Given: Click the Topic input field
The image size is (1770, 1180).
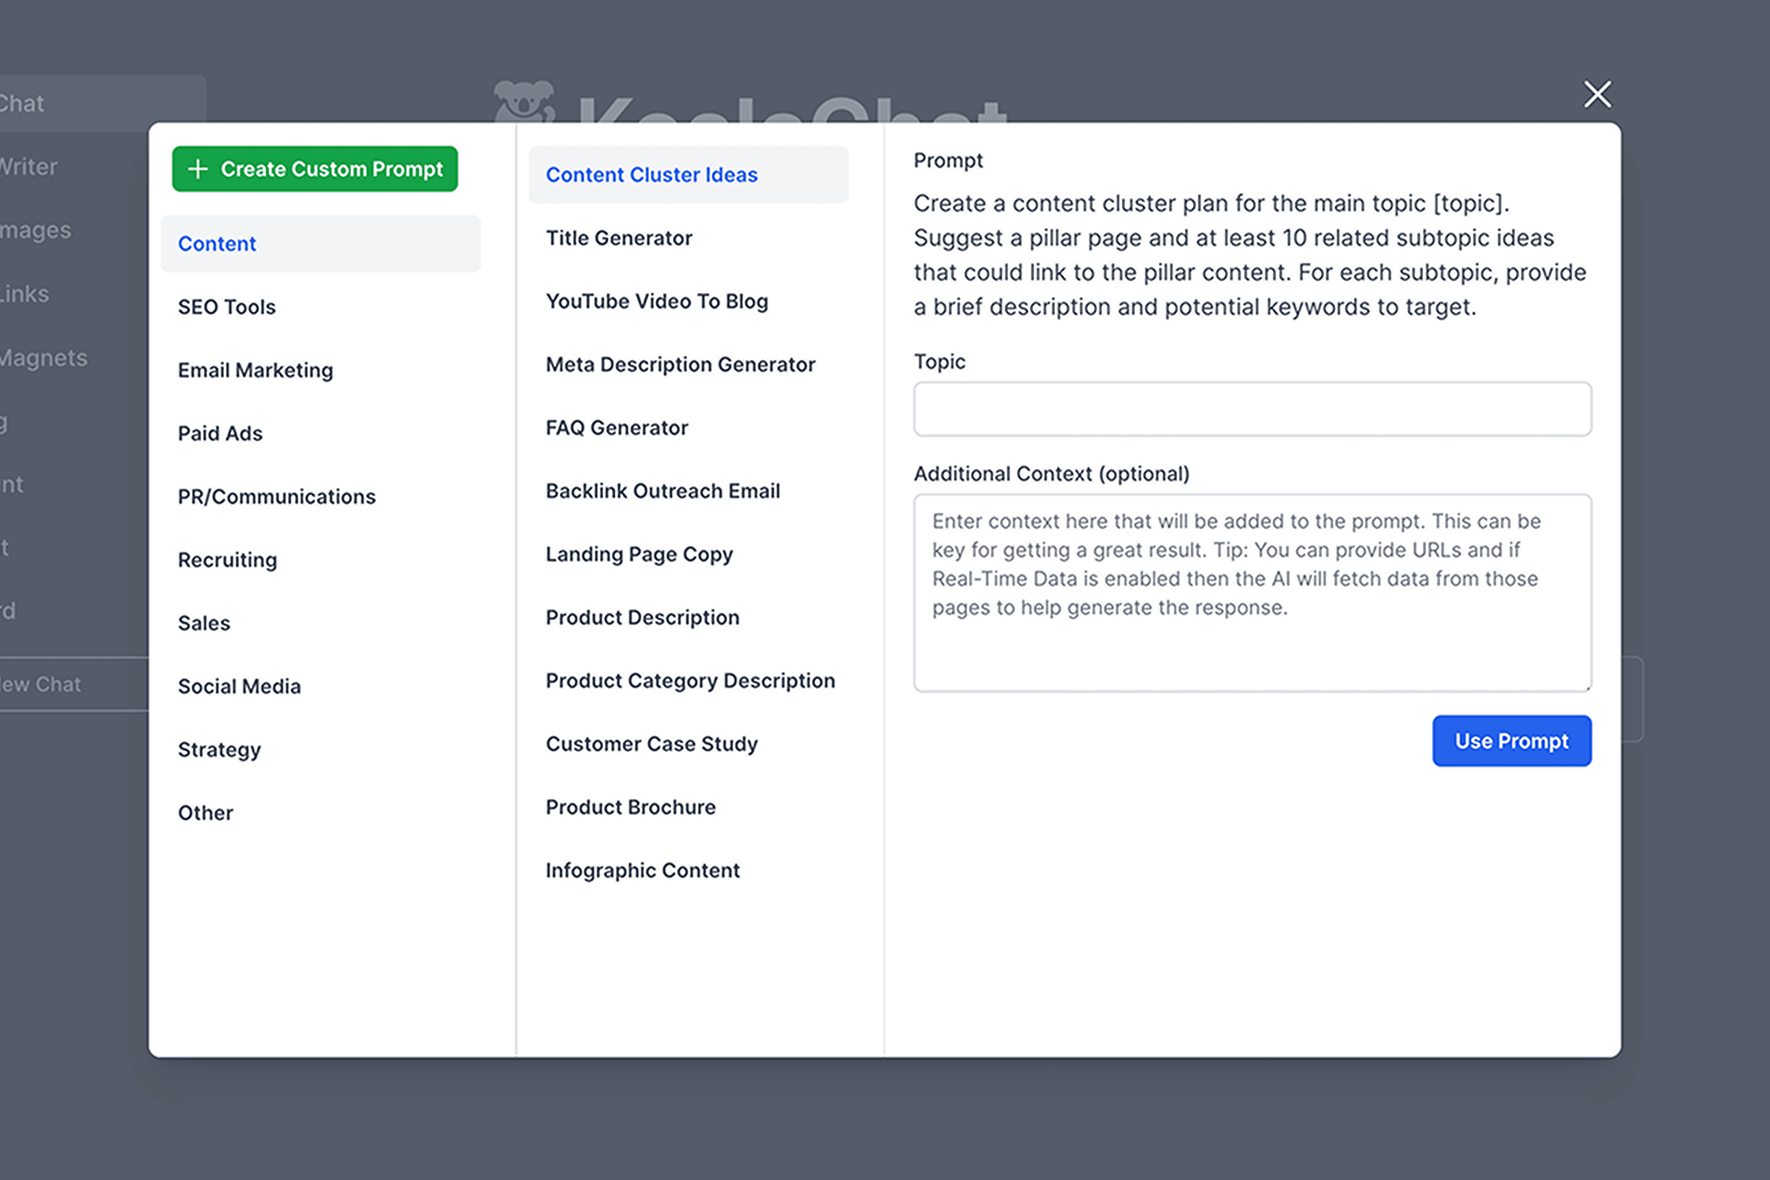Looking at the screenshot, I should click(x=1252, y=410).
